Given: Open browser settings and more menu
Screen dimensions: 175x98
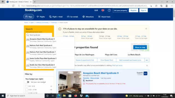Looking at the screenshot, I should coord(172,6).
